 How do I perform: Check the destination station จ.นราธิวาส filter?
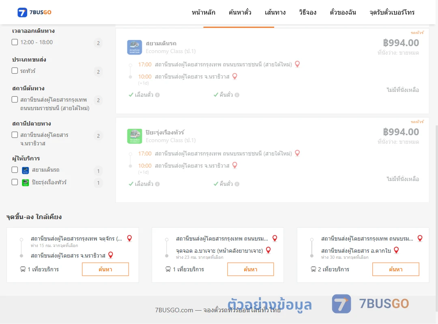point(15,135)
